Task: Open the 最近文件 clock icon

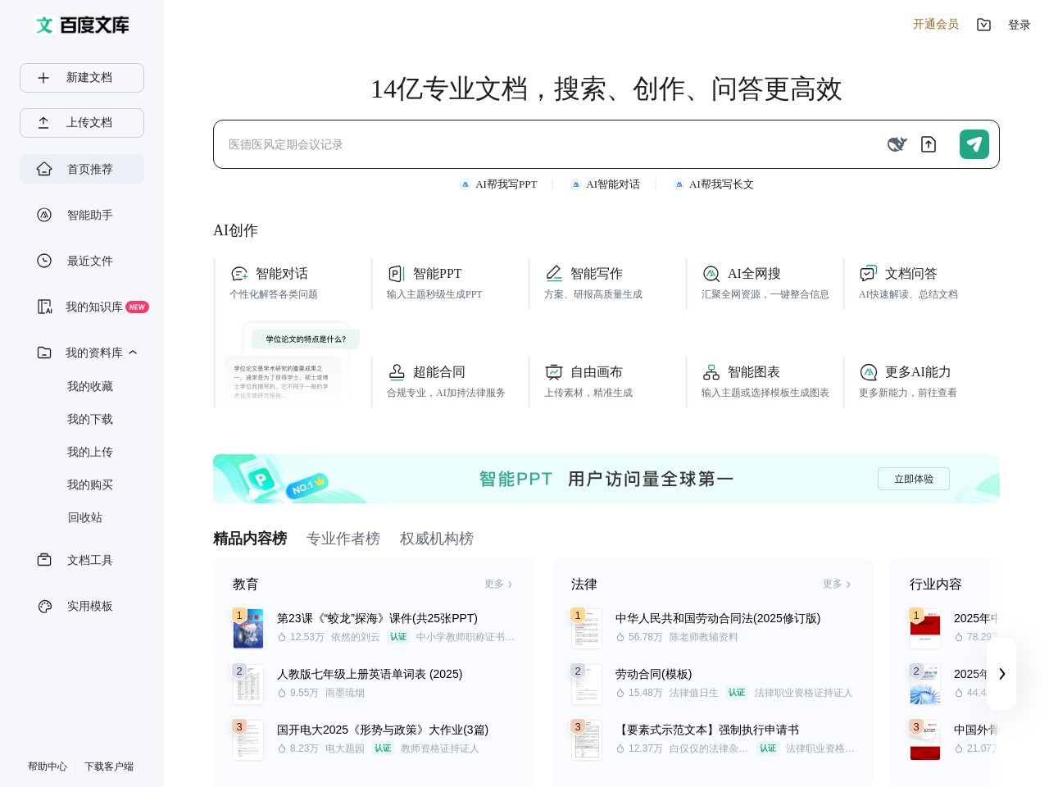Action: (44, 261)
